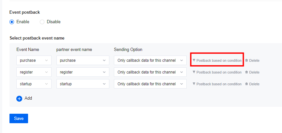Image resolution: width=282 pixels, height=133 pixels.
Task: Open the startup Event Name dropdown
Action: click(34, 84)
